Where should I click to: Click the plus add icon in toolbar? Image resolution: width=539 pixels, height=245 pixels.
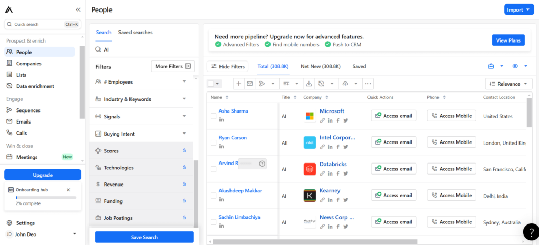[238, 84]
